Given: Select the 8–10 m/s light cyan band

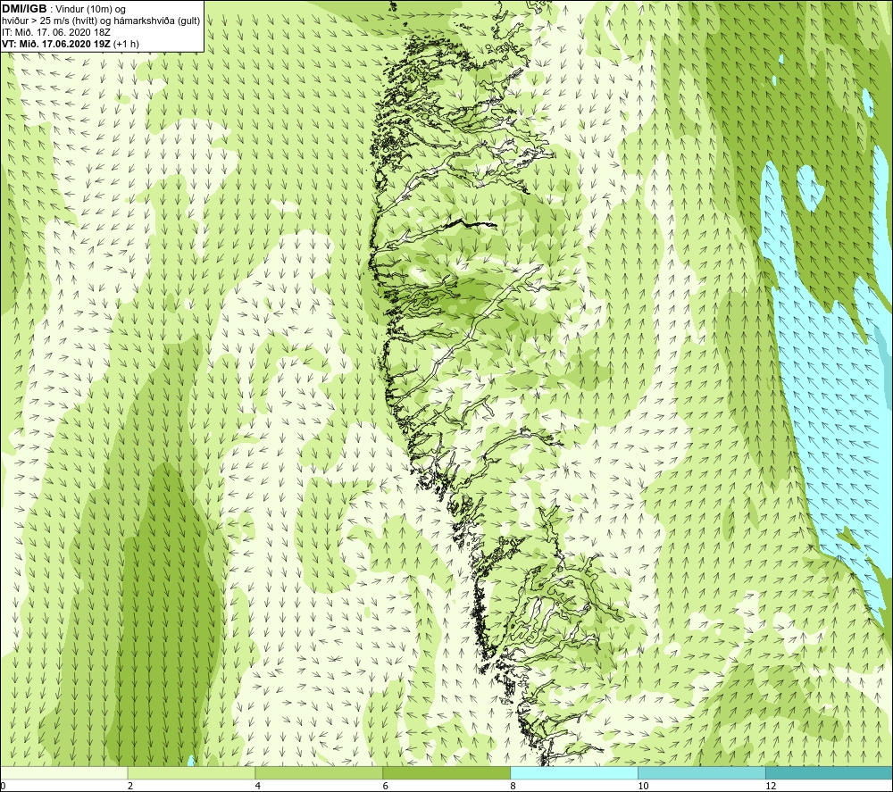Looking at the screenshot, I should point(574,773).
